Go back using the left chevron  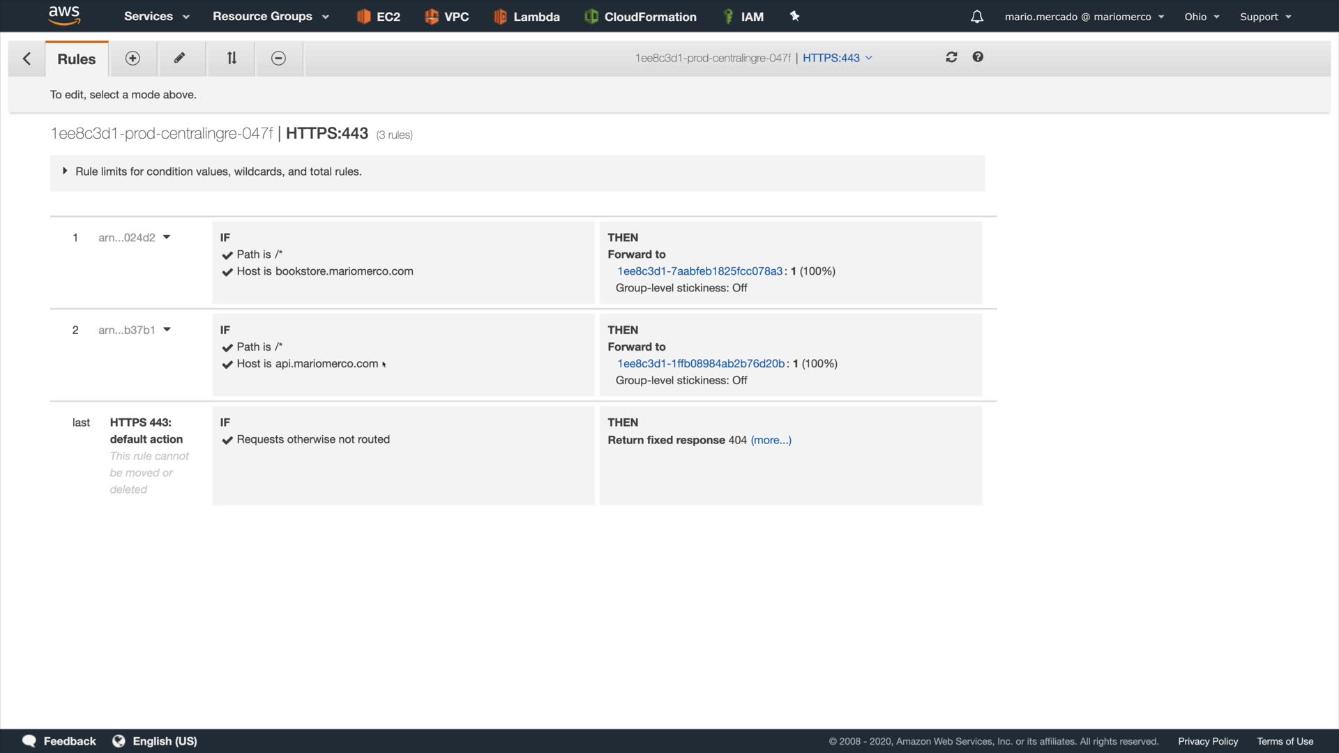pos(27,59)
